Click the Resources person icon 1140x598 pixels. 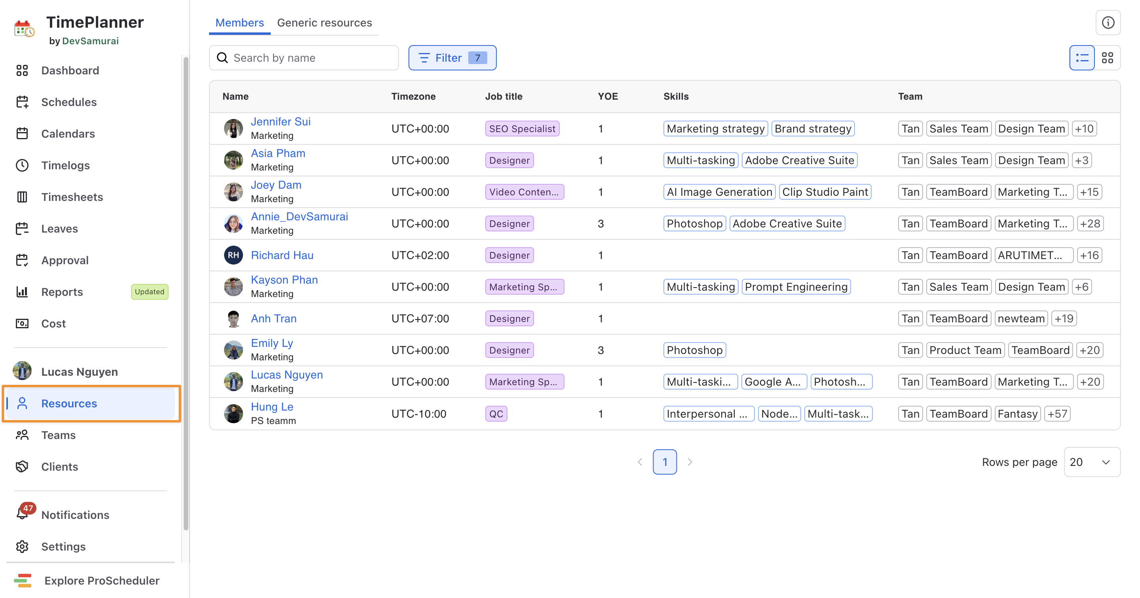[22, 403]
